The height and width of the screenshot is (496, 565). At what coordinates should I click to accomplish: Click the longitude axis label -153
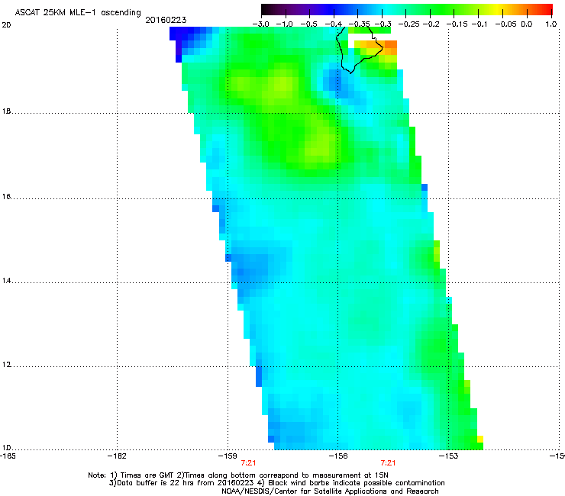point(449,456)
